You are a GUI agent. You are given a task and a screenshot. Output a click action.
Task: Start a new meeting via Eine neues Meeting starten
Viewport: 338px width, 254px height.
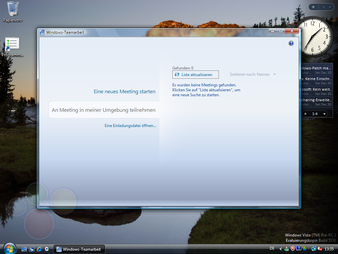click(124, 92)
